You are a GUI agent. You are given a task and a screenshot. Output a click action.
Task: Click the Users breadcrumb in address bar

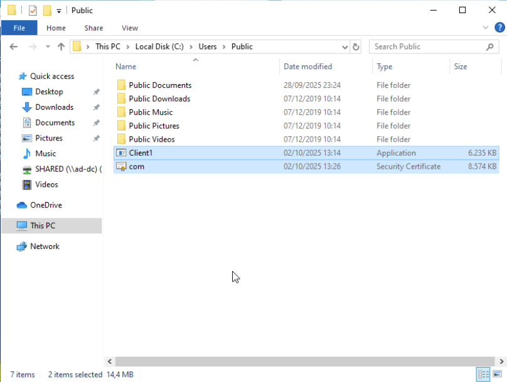207,46
